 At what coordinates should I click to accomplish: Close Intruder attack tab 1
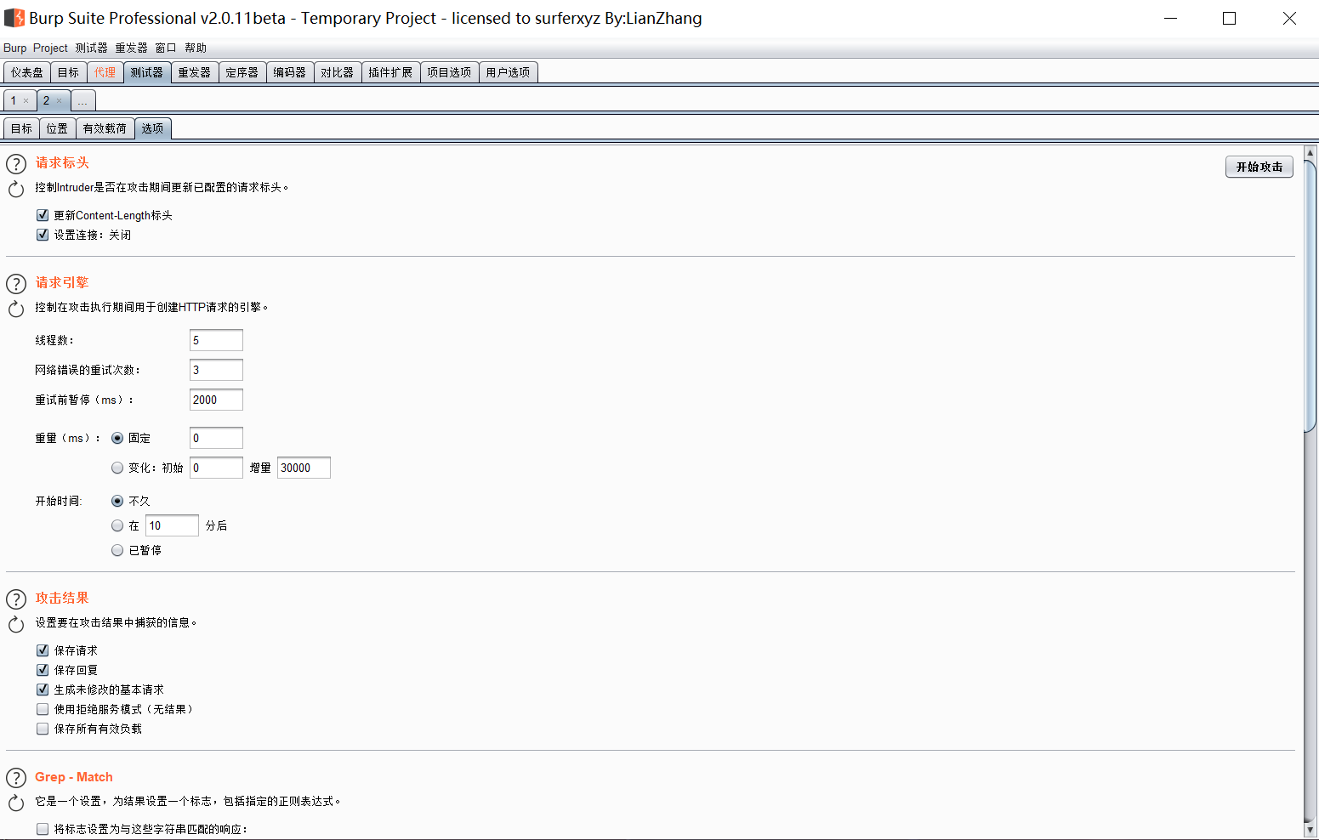(x=26, y=101)
